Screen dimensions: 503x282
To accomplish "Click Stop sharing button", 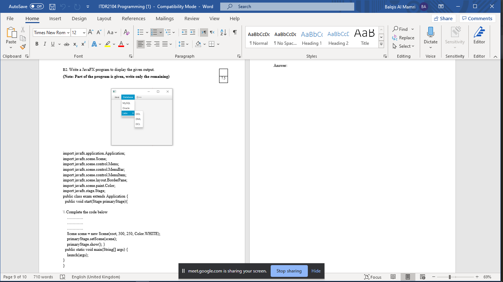I will (289, 271).
